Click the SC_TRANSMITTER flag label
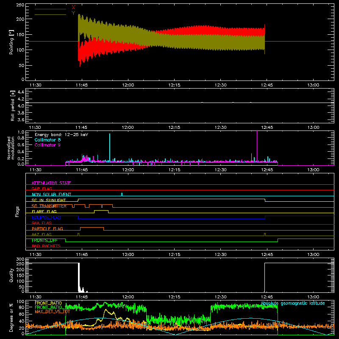This screenshot has height=339, width=339. 49,206
